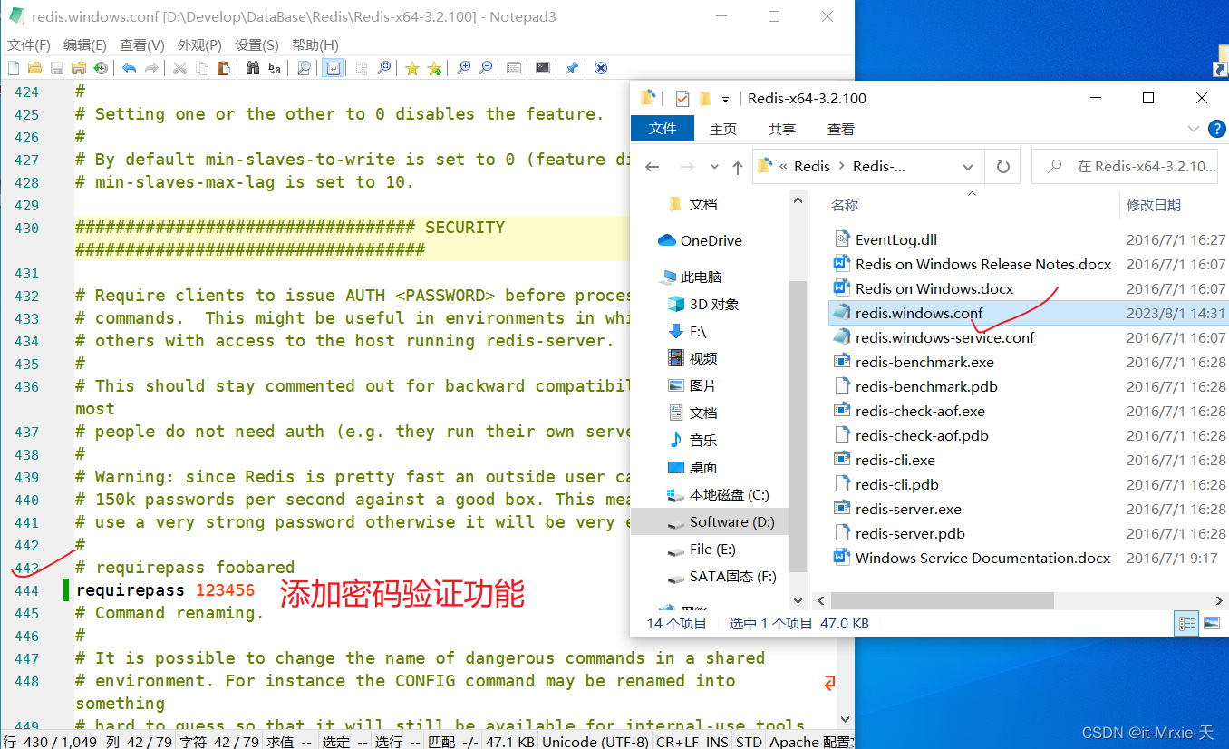Screen dimensions: 1229x749
Task: Open the 编辑(E) menu in Notepad3
Action: tap(85, 44)
